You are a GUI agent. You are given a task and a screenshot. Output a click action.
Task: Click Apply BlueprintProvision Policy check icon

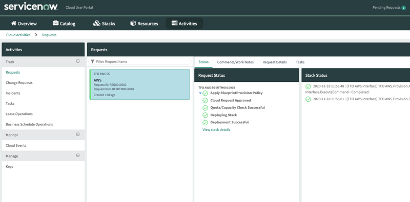[x=206, y=93]
